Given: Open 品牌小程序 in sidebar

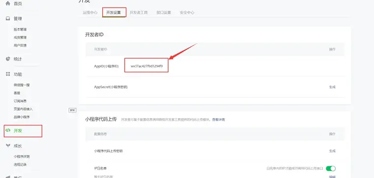Looking at the screenshot, I should pos(22,117).
